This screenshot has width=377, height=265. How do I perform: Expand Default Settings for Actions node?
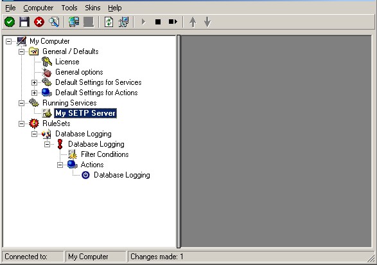[35, 93]
